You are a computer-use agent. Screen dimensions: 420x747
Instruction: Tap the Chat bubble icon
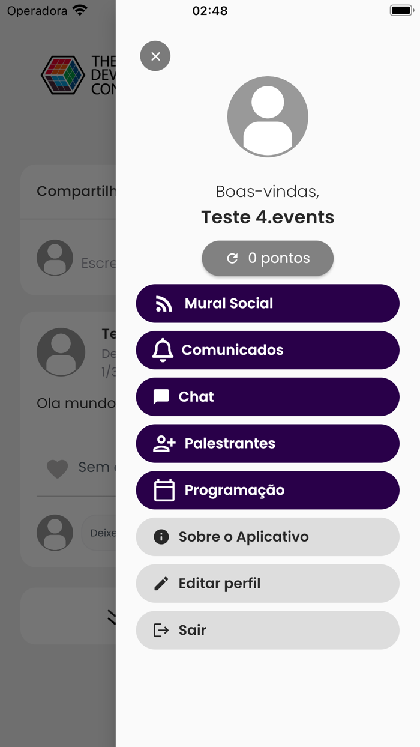tap(161, 397)
